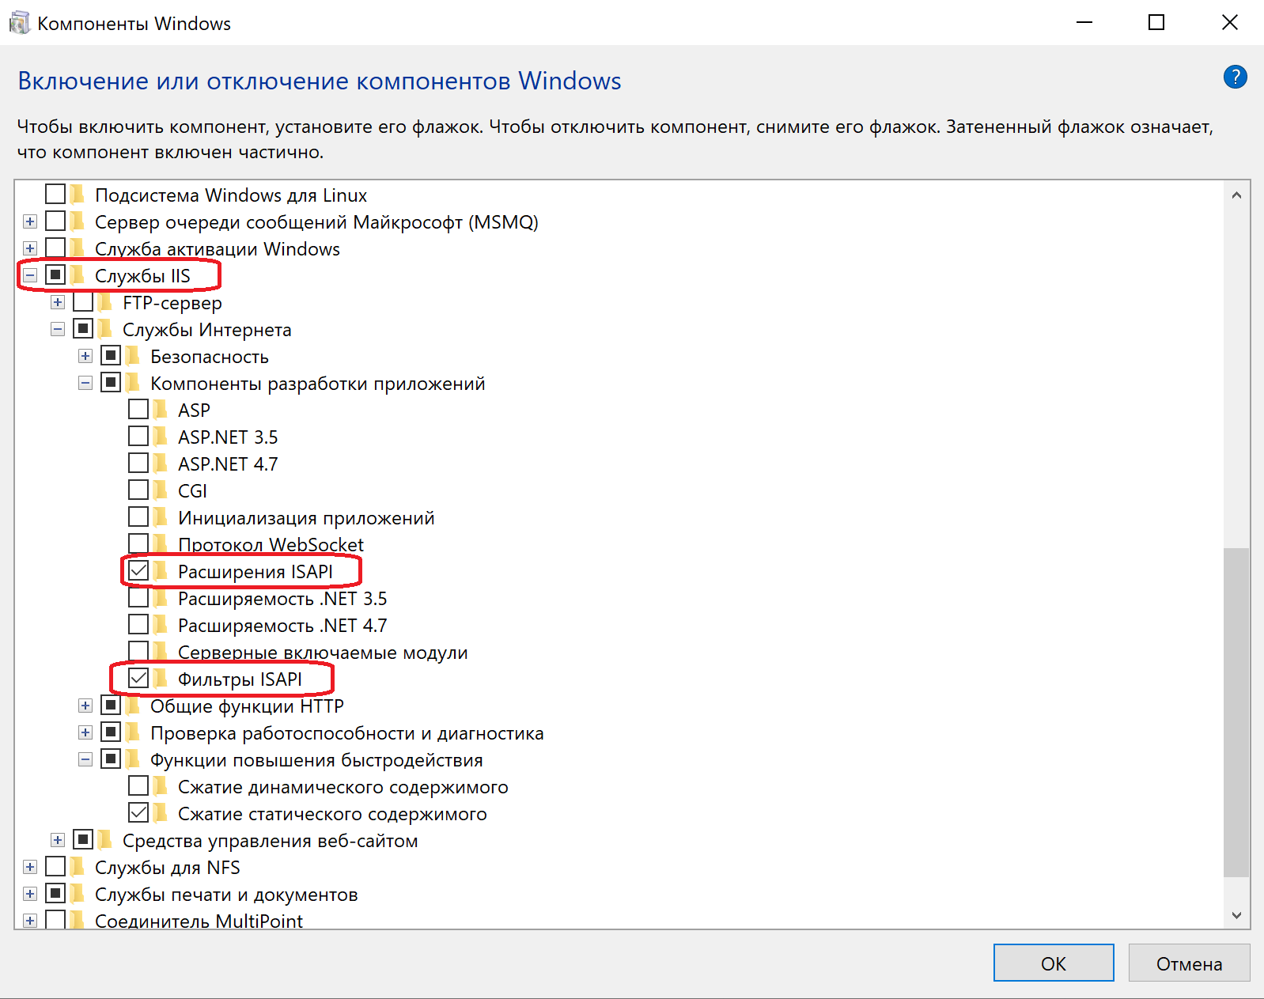
Task: Collapse the Службы IIS tree node
Action: coord(30,276)
